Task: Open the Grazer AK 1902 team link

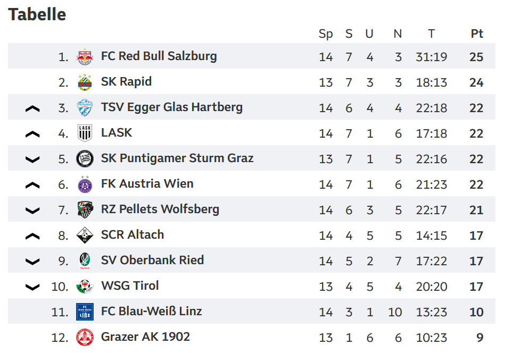Action: pos(145,337)
